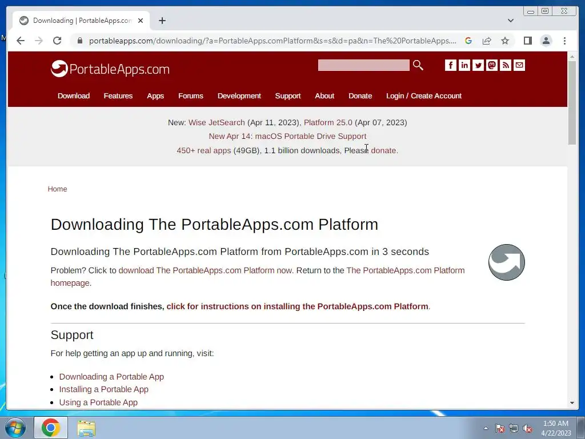
Task: Click download The PortableApps.com Platform now
Action: (x=206, y=270)
